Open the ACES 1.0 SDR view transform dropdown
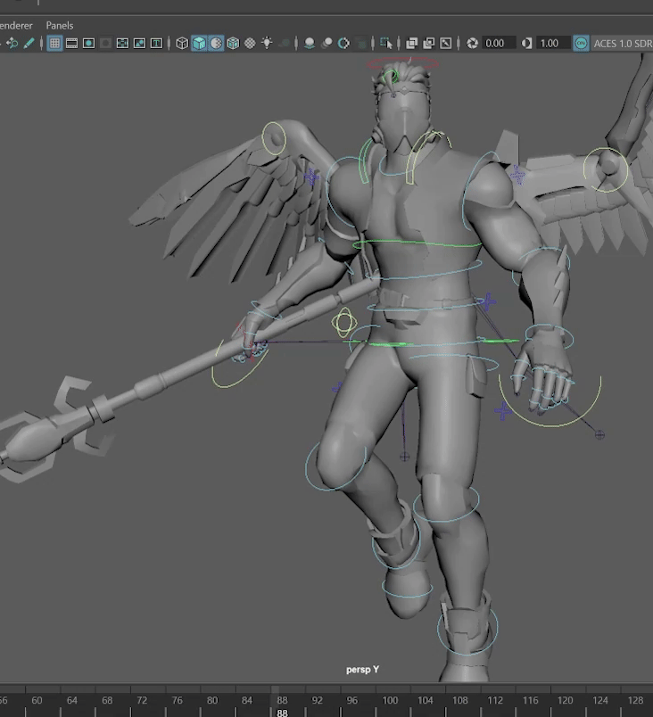This screenshot has width=653, height=717. pyautogui.click(x=622, y=44)
